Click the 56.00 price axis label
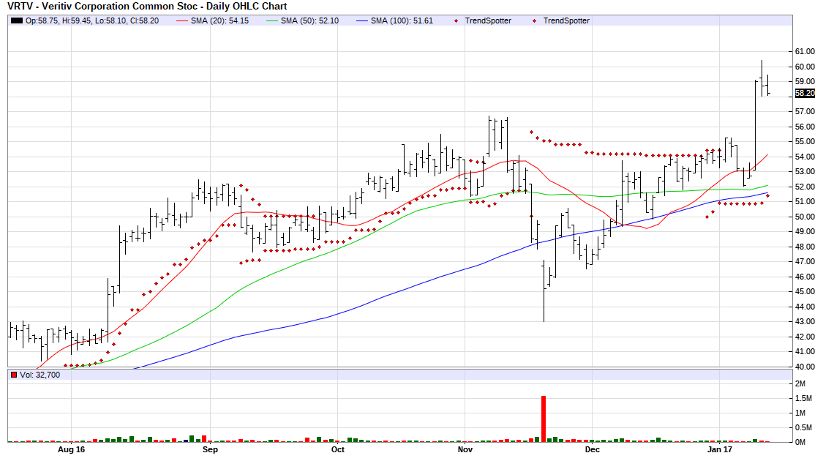The image size is (823, 472). click(805, 127)
